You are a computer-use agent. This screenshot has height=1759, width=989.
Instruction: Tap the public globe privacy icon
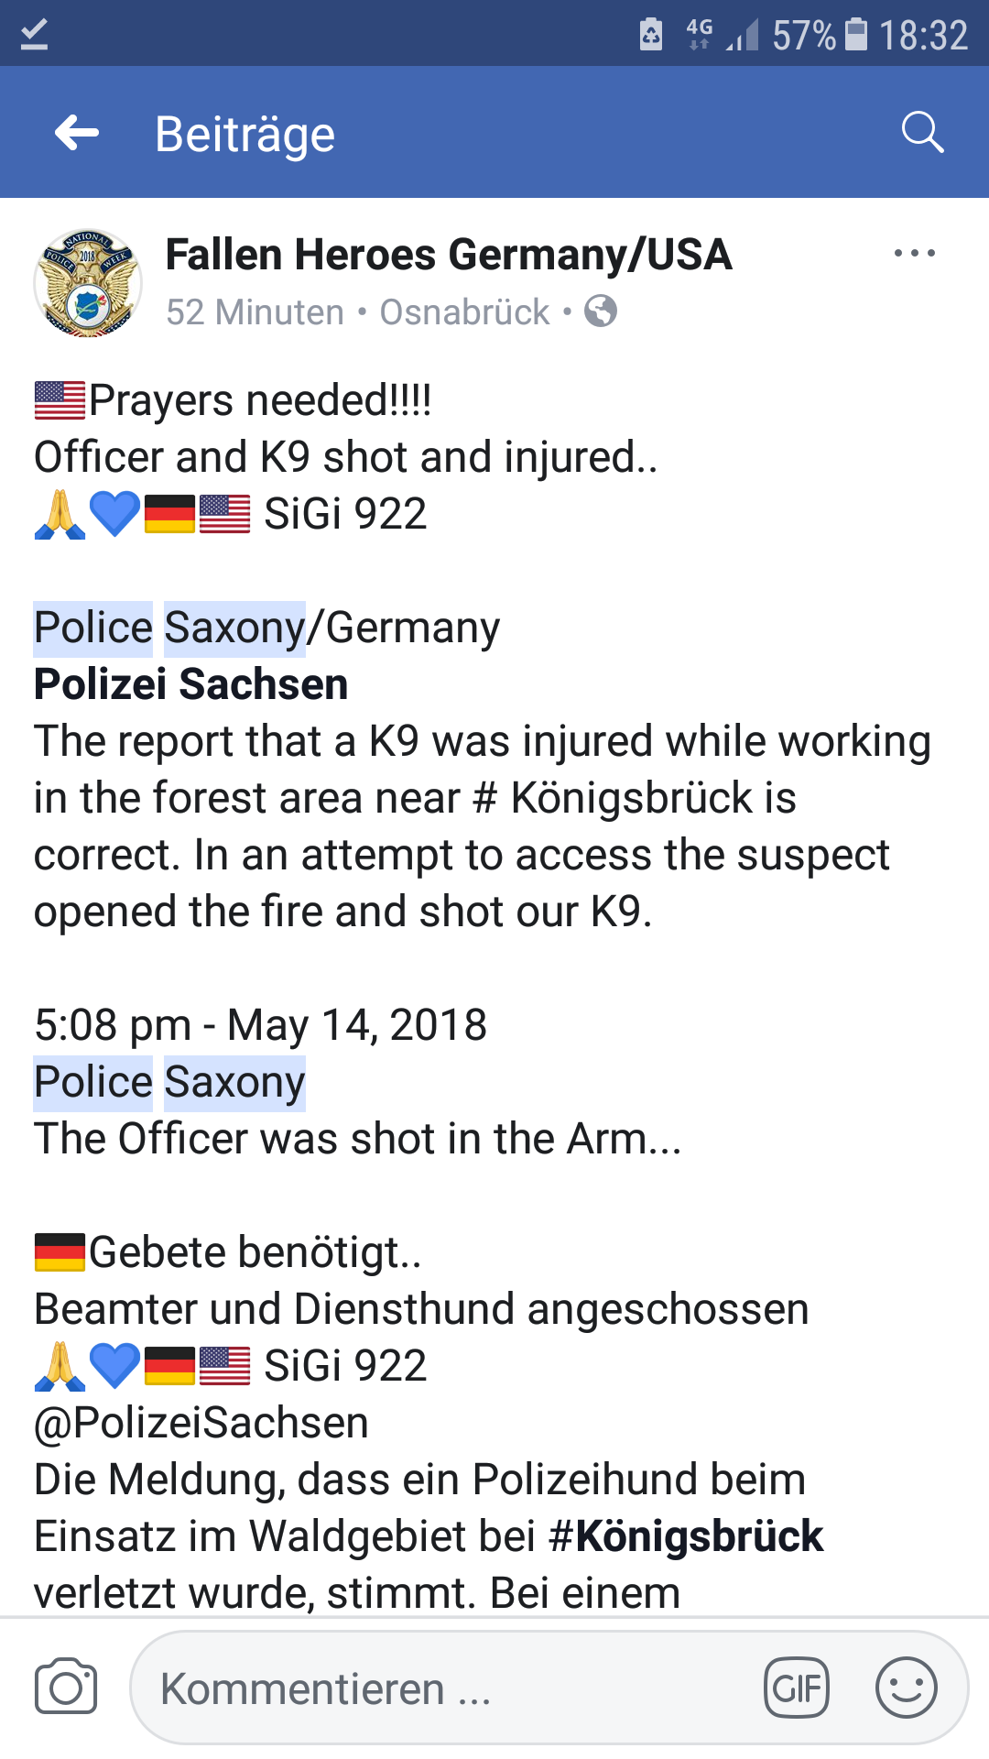(601, 312)
